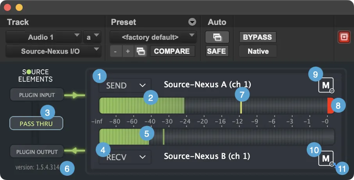Enable automation SAFE mode
The image size is (354, 180).
pyautogui.click(x=216, y=51)
